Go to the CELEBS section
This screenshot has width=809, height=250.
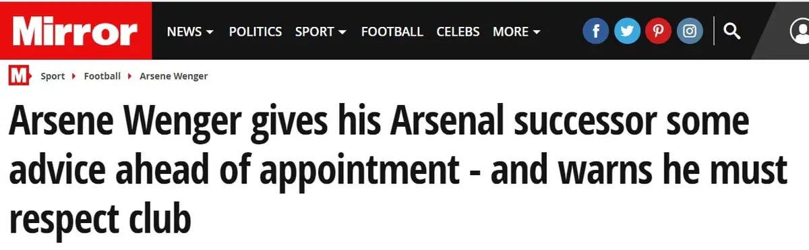point(458,32)
